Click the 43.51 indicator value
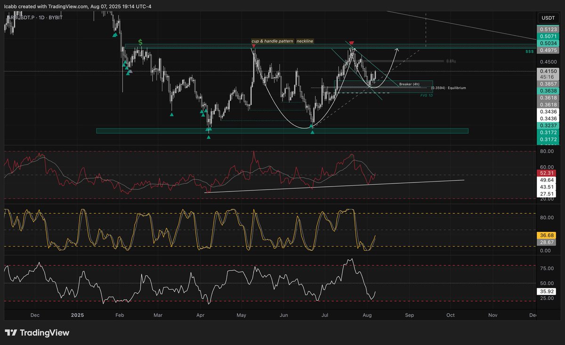This screenshot has width=565, height=345. 548,187
